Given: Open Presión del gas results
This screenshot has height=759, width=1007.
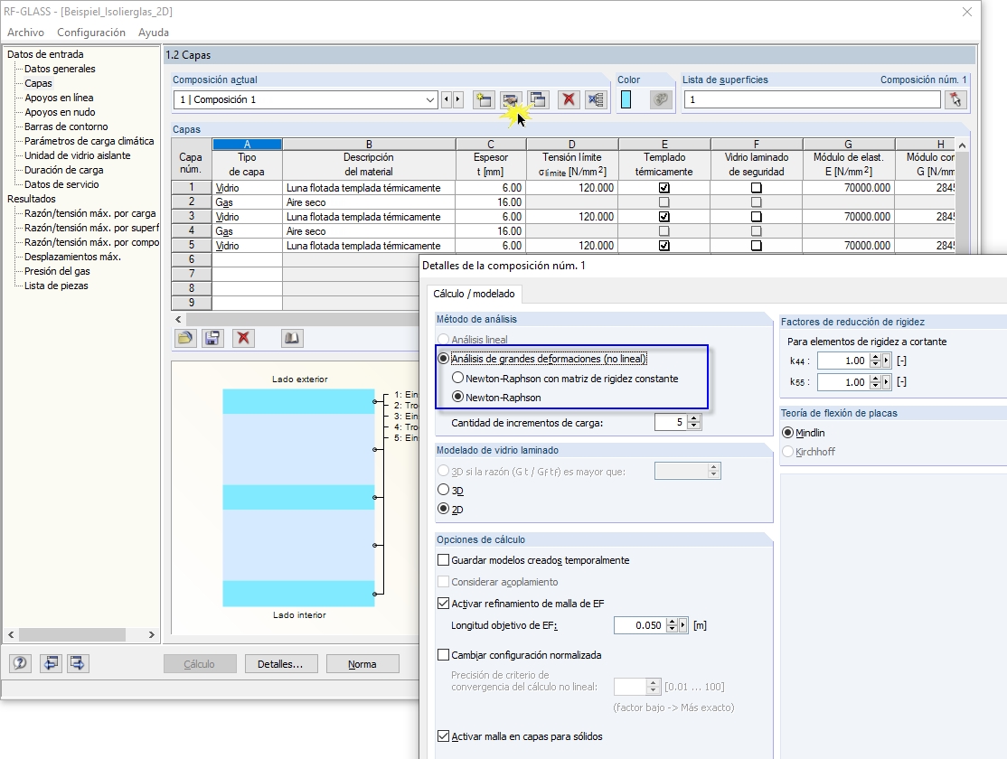Looking at the screenshot, I should pyautogui.click(x=57, y=271).
